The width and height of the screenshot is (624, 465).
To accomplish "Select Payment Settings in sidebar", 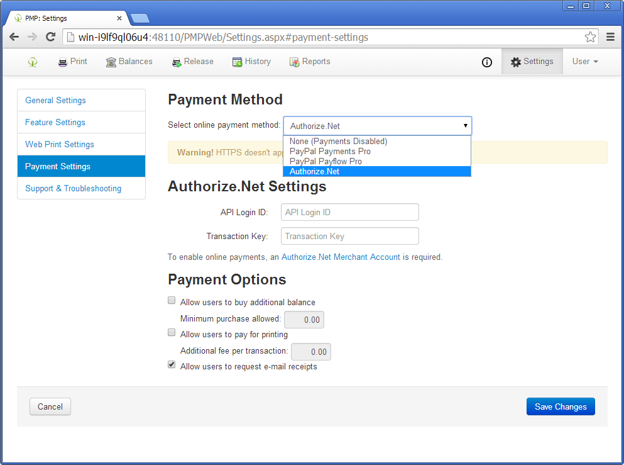I will pos(81,166).
